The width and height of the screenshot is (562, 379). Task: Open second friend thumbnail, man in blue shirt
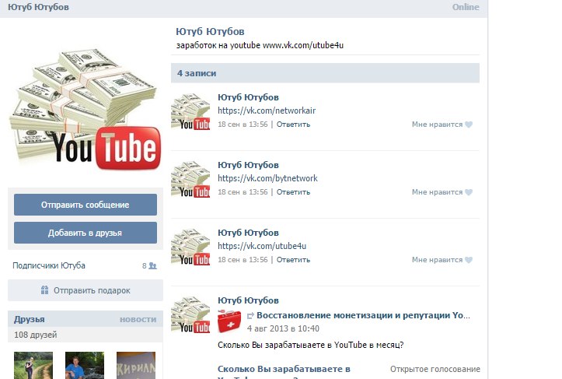[x=85, y=365]
